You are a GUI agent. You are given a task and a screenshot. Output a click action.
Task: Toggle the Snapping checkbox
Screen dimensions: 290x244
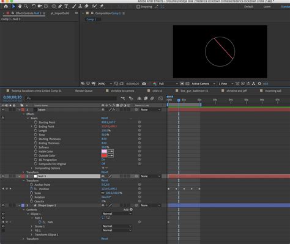138,7
